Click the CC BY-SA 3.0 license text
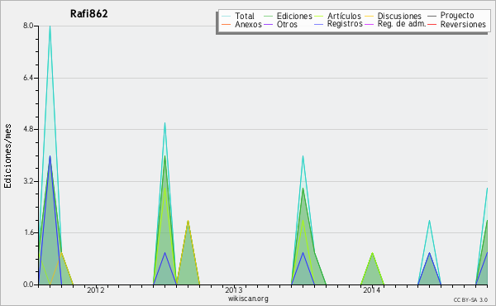This screenshot has height=306, width=496. [x=470, y=299]
